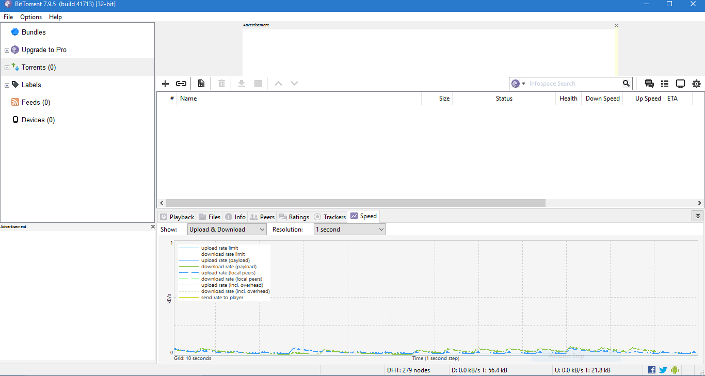Select Bundles in the sidebar
Viewport: 705px width, 376px height.
click(34, 32)
